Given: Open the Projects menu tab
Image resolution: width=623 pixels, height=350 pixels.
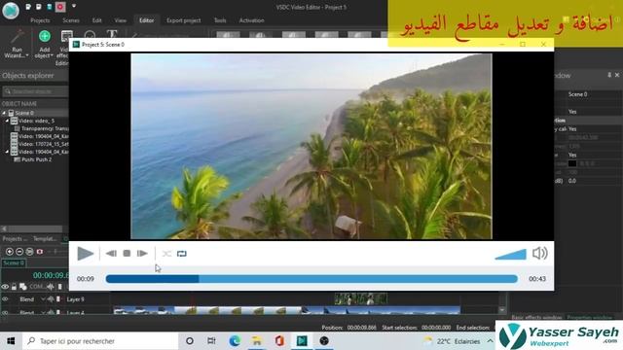Looking at the screenshot, I should 40,20.
